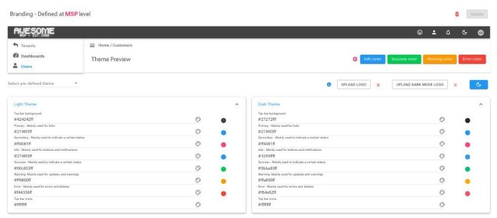497x218 pixels.
Task: Toggle dark mode preview with blue moon button
Action: pos(479,84)
